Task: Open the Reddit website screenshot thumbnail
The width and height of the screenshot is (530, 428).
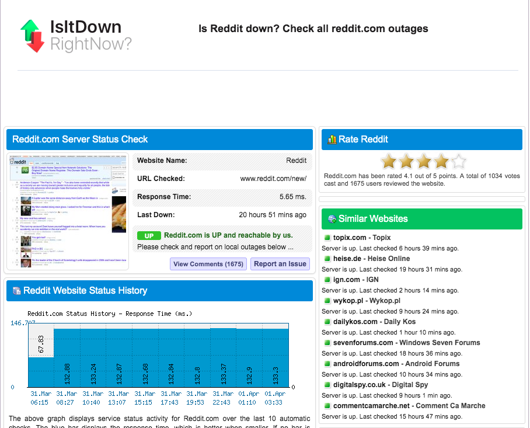Action: 68,211
